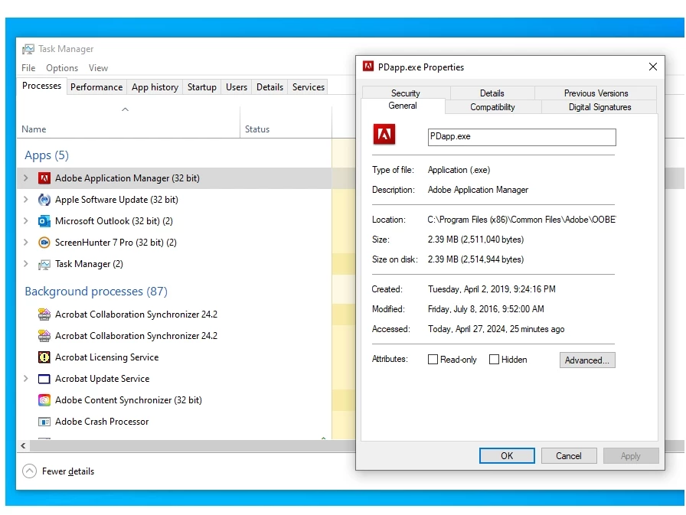Click Properties dialog title bar Adobe icon
This screenshot has height=515, width=686.
tap(368, 67)
